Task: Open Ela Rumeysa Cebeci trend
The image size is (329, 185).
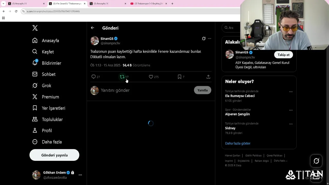Action: point(240,96)
